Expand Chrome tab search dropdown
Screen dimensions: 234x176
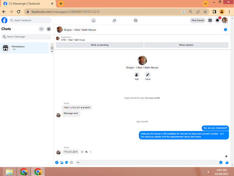(205, 4)
